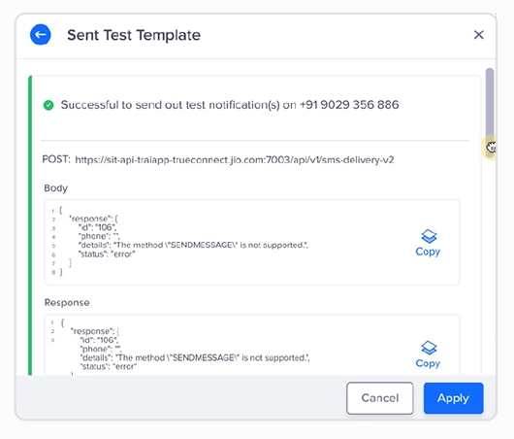The image size is (514, 439).
Task: Click the phone number +91 9029 356 886
Action: click(x=349, y=105)
